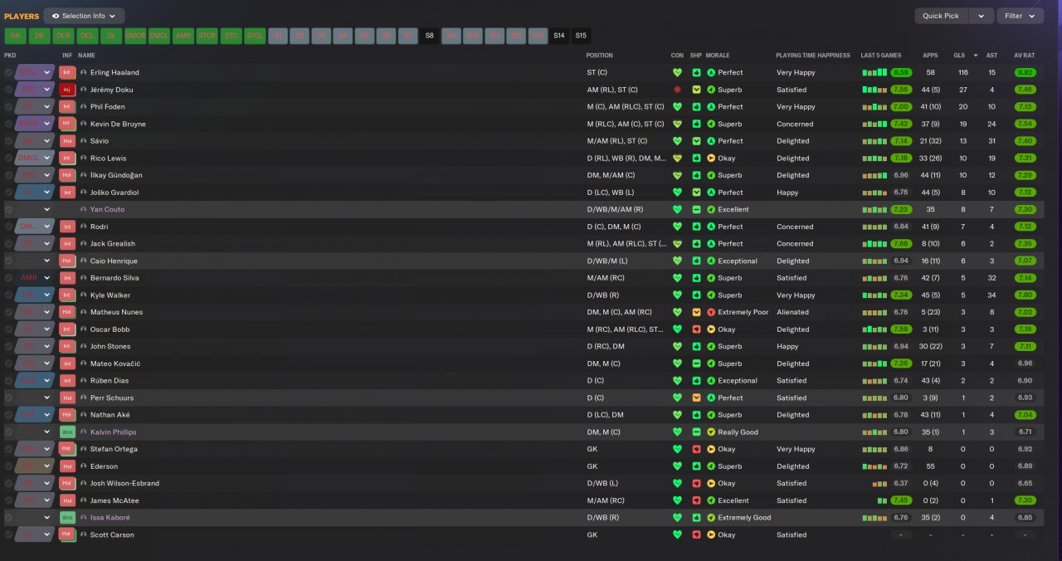Select the DMCR position pill
The image size is (1062, 561).
tap(135, 36)
